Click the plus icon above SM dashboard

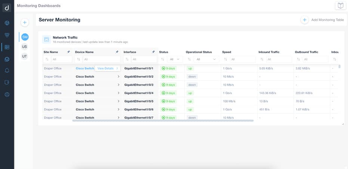(25, 23)
